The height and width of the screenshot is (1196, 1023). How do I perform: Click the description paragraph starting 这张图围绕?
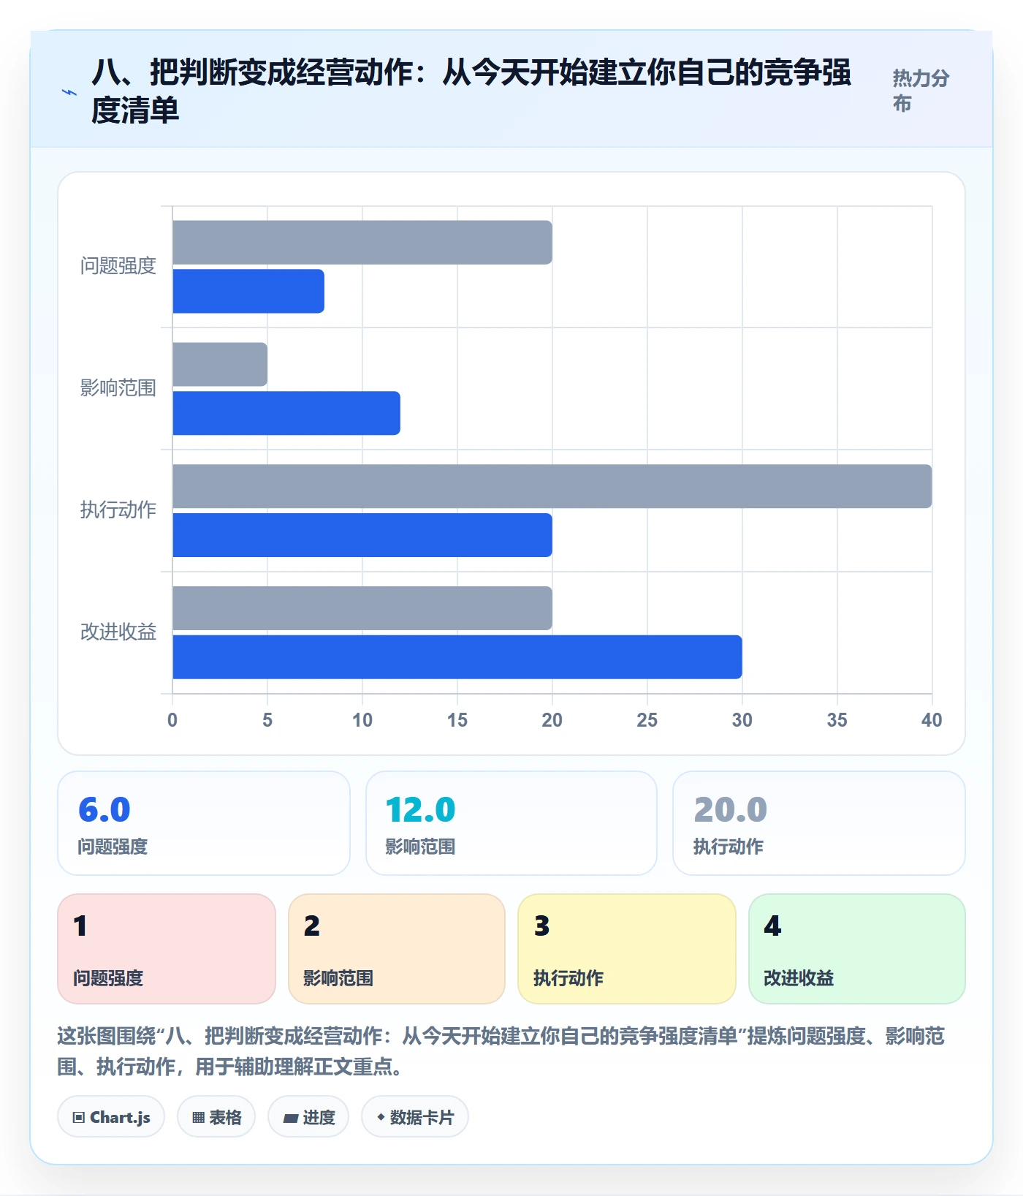click(x=501, y=1051)
